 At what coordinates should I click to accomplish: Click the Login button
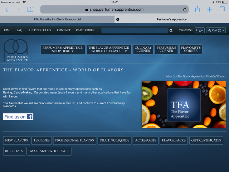[200, 30]
